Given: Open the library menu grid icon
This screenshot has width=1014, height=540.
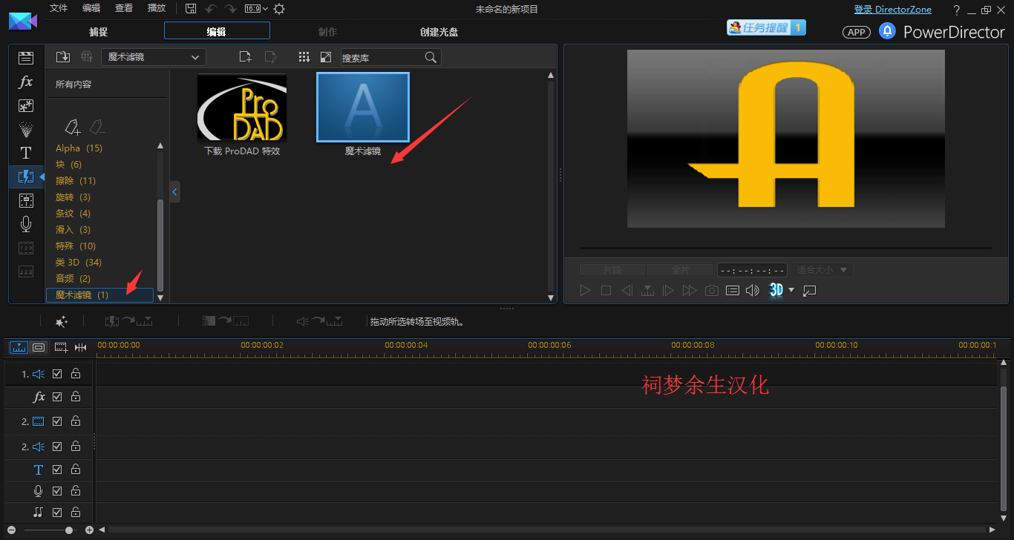Looking at the screenshot, I should (304, 57).
